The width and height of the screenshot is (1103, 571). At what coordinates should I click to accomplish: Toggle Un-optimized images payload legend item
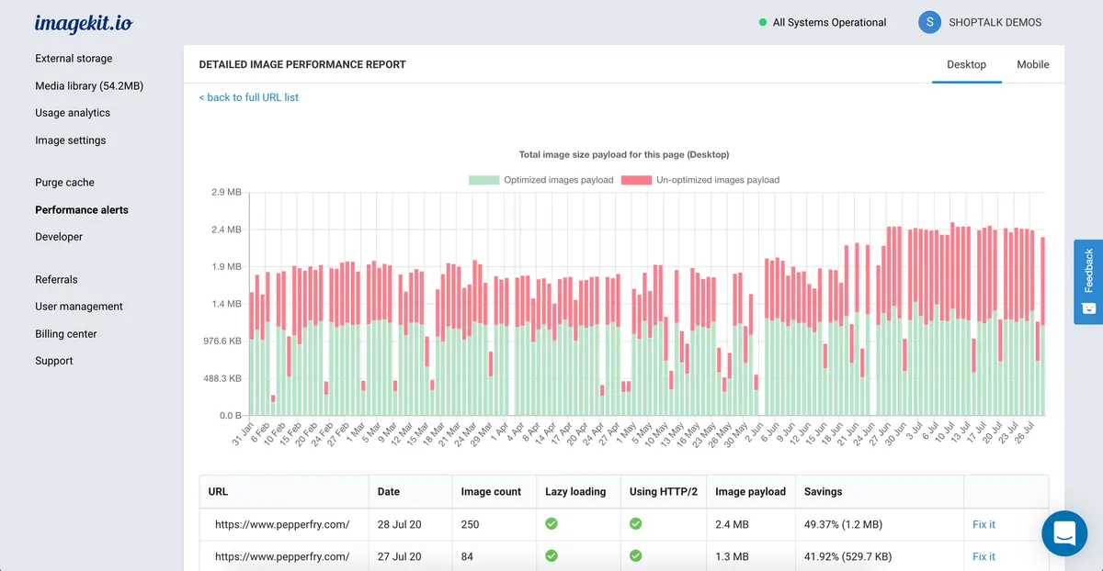(x=717, y=180)
